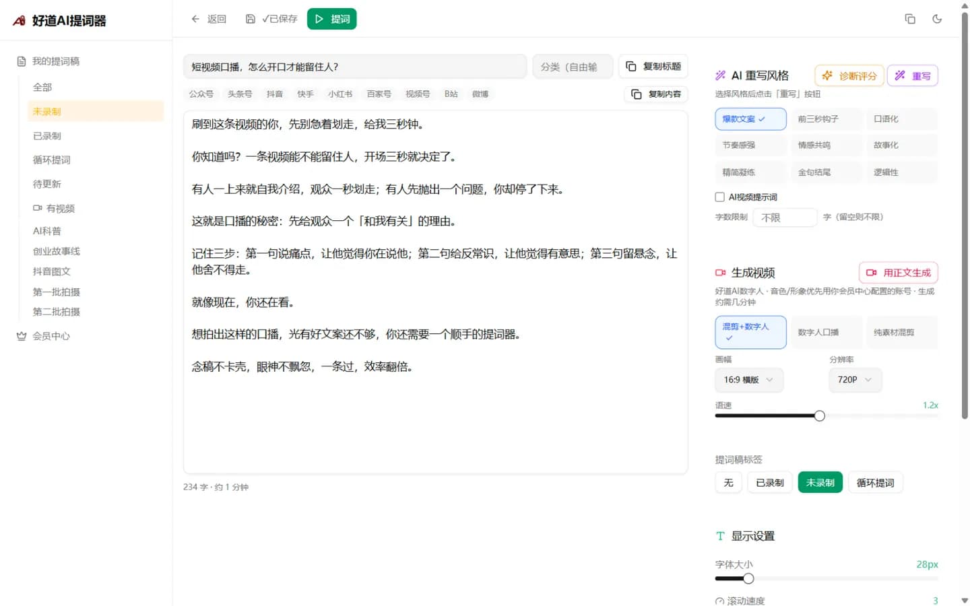Click the 重写 magic wand button
Image resolution: width=970 pixels, height=606 pixels.
(x=912, y=75)
